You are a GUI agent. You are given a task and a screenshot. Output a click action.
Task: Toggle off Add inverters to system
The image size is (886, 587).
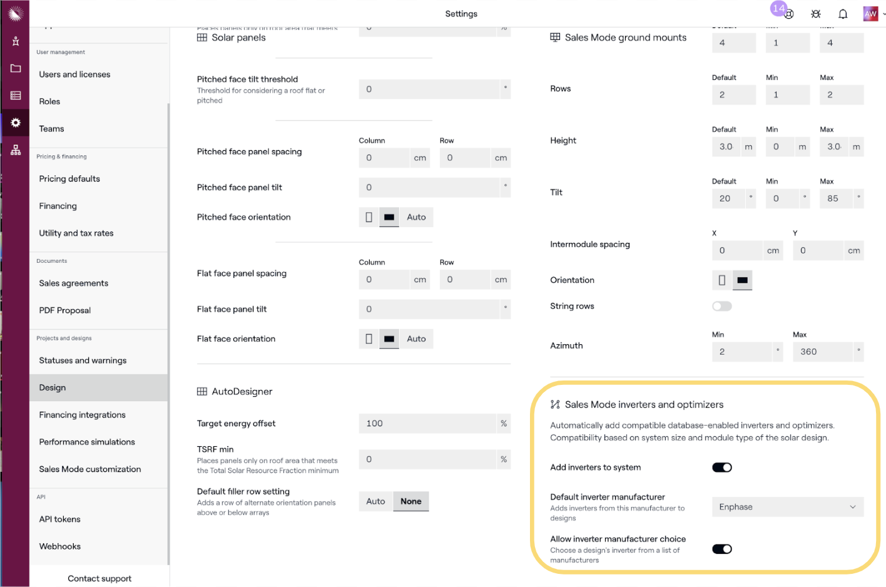(x=721, y=467)
